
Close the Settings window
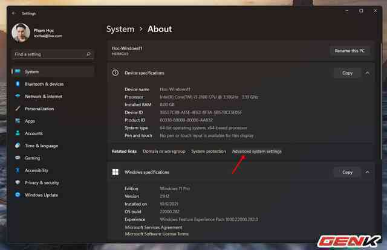[x=375, y=11]
